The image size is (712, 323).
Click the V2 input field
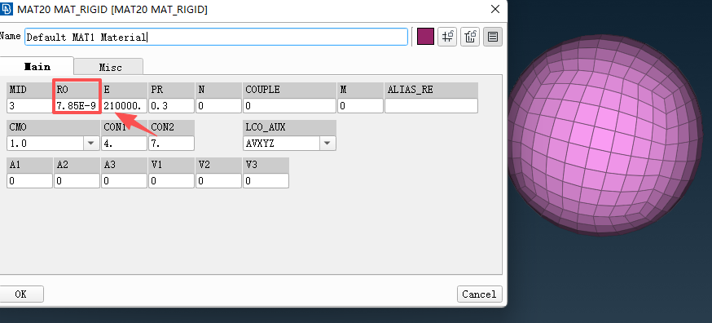click(x=219, y=181)
